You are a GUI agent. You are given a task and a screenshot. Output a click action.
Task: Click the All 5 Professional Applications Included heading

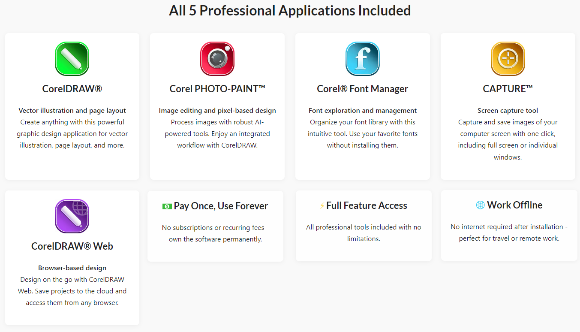point(290,10)
